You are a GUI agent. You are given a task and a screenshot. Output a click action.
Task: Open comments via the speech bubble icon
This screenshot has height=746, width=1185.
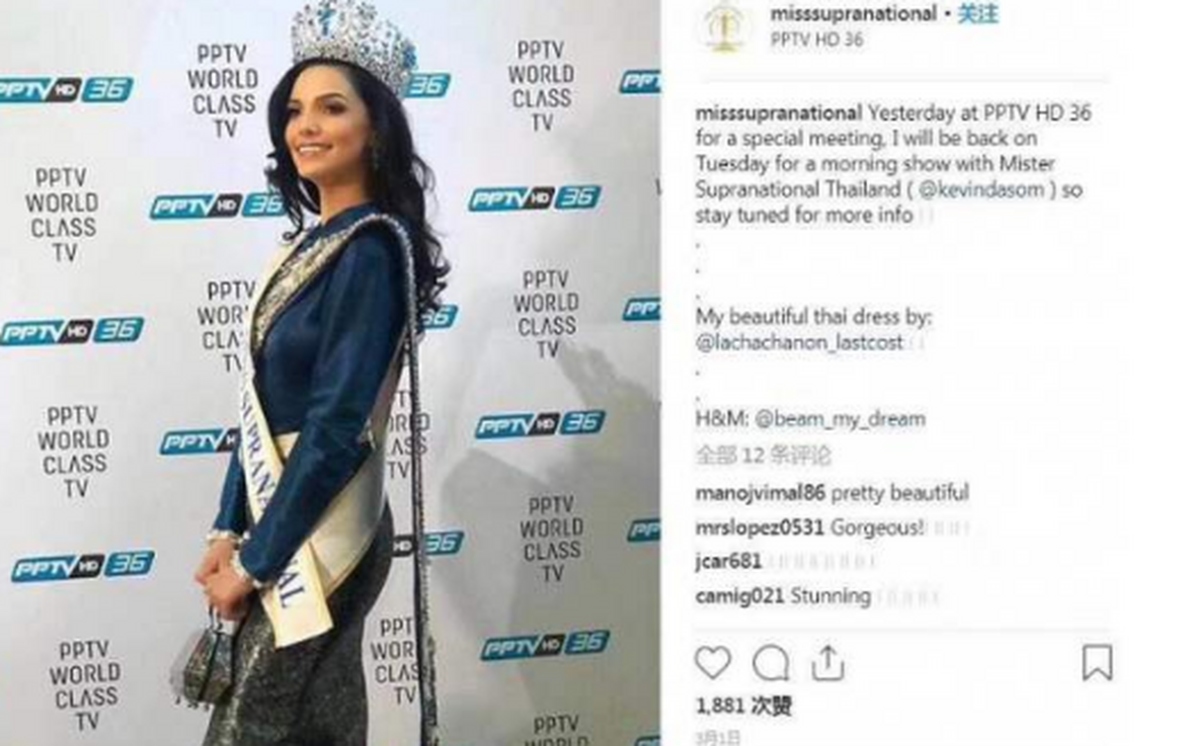click(770, 663)
